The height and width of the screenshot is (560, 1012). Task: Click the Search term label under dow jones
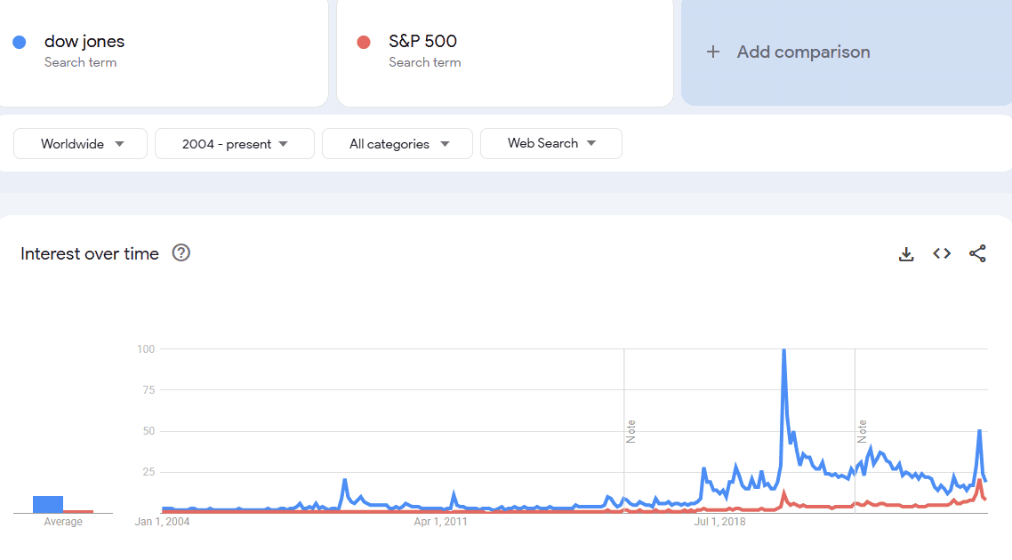81,62
